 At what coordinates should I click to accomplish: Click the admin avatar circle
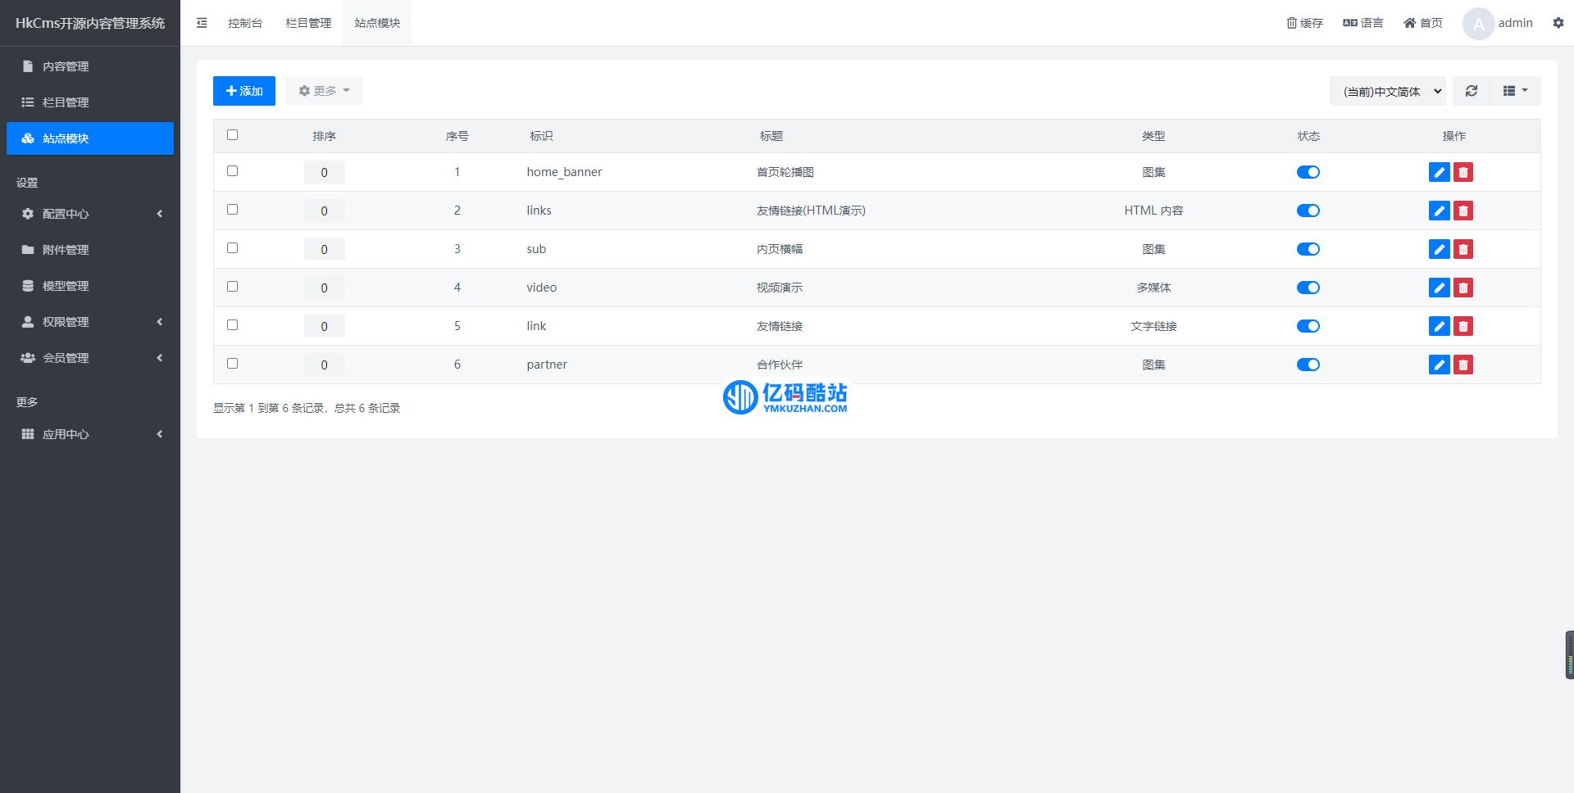1478,23
